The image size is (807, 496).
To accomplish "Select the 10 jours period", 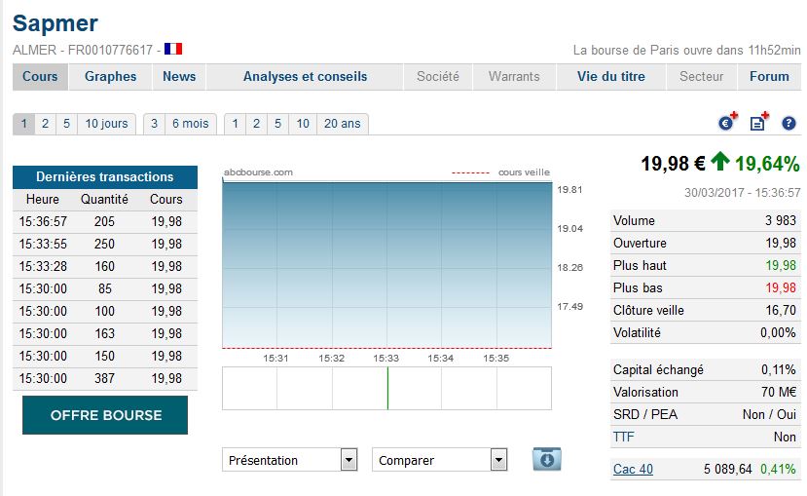I will (106, 124).
